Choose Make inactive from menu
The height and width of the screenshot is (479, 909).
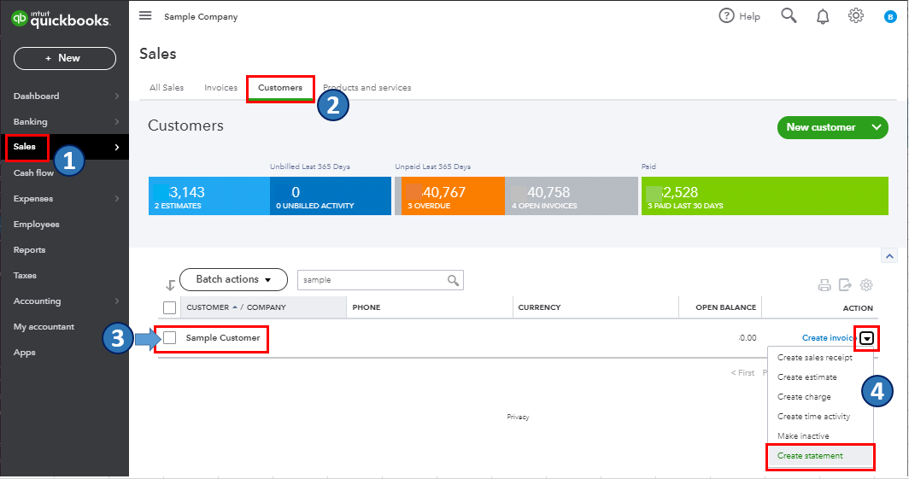(x=803, y=436)
